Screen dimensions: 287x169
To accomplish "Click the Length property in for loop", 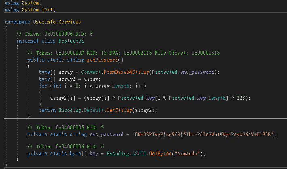I will pos(120,86).
